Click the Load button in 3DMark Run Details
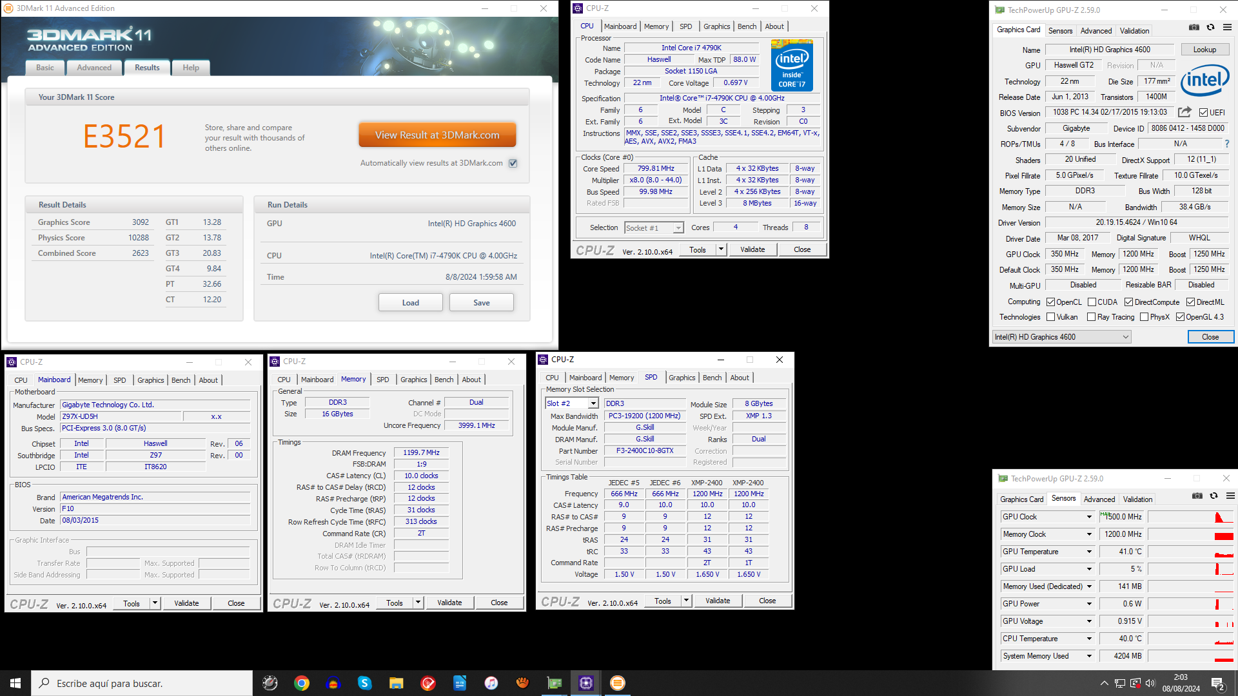1238x696 pixels. tap(411, 303)
